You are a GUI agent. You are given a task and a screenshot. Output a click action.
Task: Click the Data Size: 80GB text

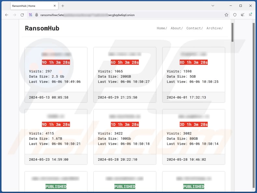[x=182, y=139]
